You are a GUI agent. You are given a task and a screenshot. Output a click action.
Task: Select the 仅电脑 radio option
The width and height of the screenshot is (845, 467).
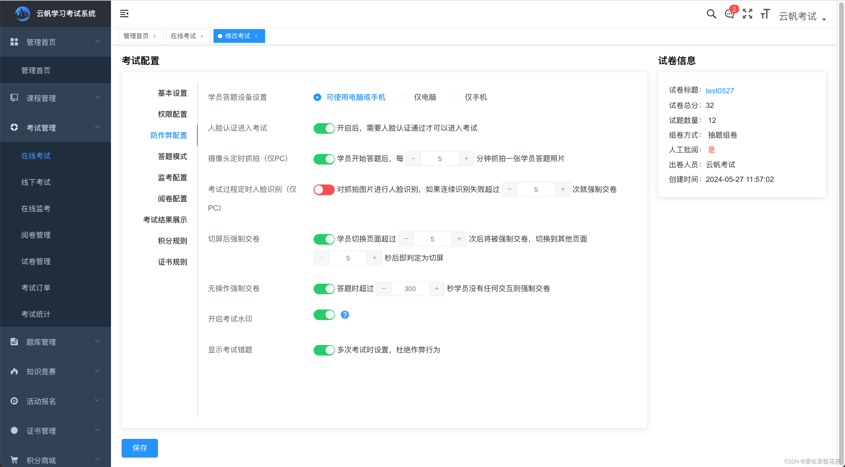tap(405, 97)
